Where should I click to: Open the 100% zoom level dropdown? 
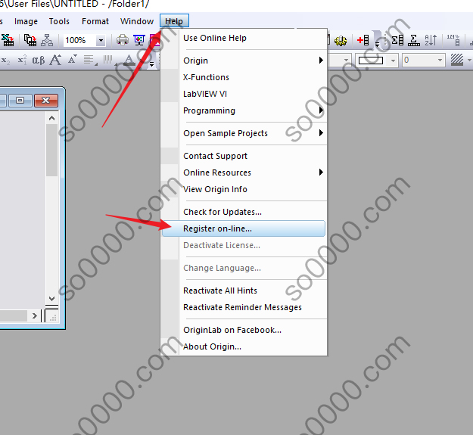click(100, 40)
